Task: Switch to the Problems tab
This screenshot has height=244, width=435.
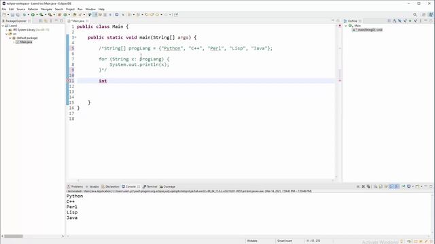Action: [x=75, y=187]
